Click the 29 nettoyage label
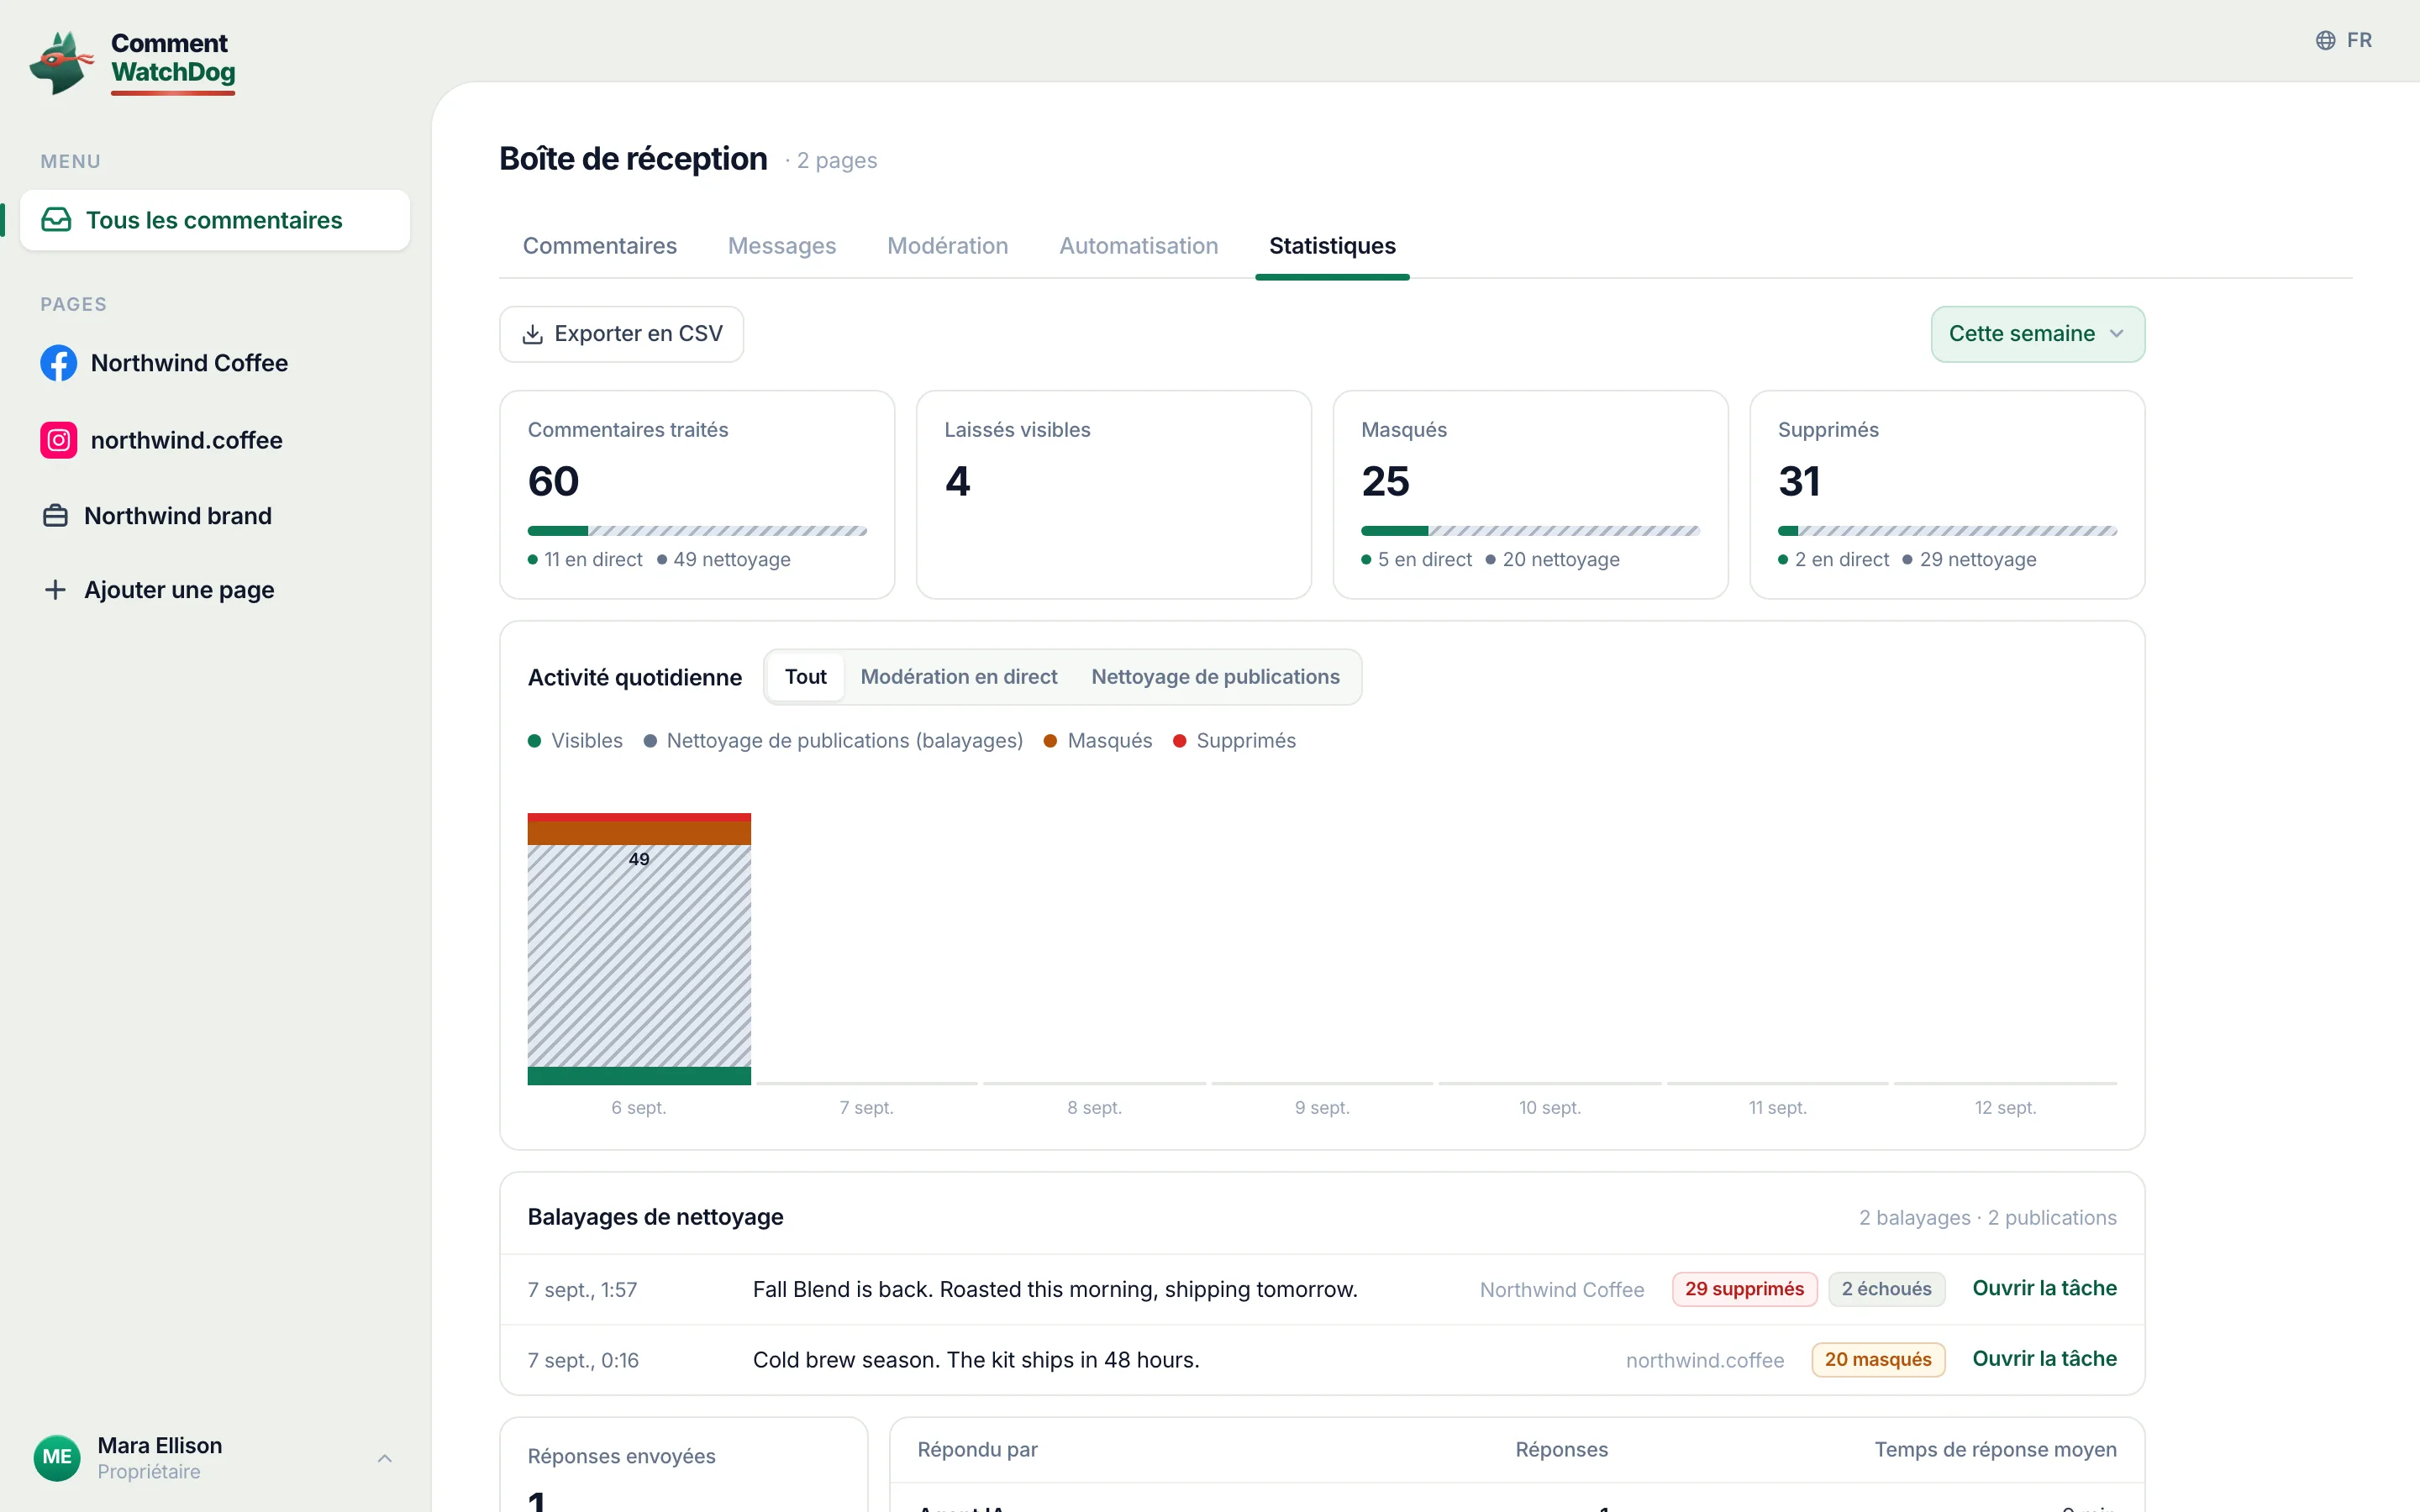This screenshot has height=1512, width=2420. pos(1970,560)
